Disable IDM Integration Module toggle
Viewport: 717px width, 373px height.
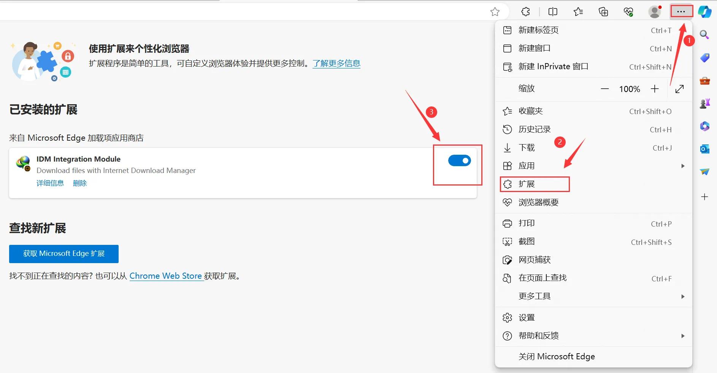(459, 160)
